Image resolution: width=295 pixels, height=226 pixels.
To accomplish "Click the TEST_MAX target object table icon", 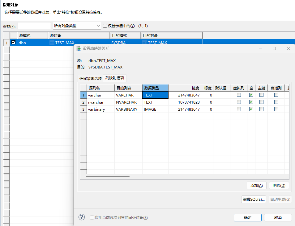I will pyautogui.click(x=145, y=43).
